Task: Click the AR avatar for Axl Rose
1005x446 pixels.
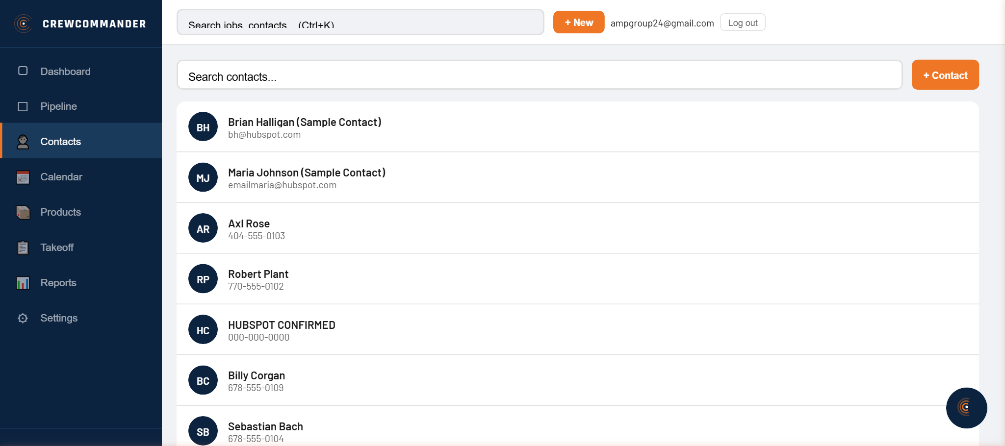Action: point(203,228)
